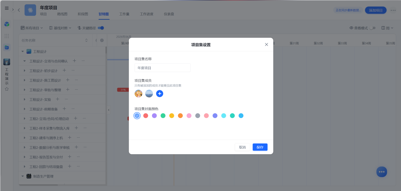The image size is (401, 191).
Task: Expand the 工程设计-初步设计 row
Action: (x=25, y=71)
